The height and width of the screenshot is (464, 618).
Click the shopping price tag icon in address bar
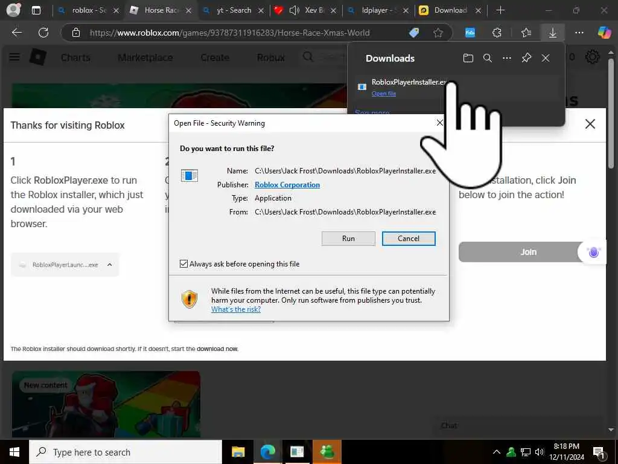[414, 33]
